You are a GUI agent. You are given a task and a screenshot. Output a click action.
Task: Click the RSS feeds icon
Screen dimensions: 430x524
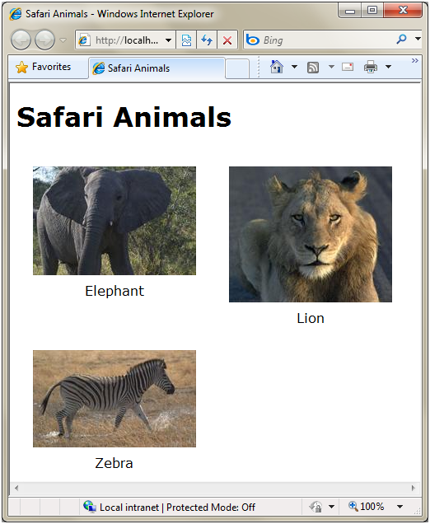point(313,68)
